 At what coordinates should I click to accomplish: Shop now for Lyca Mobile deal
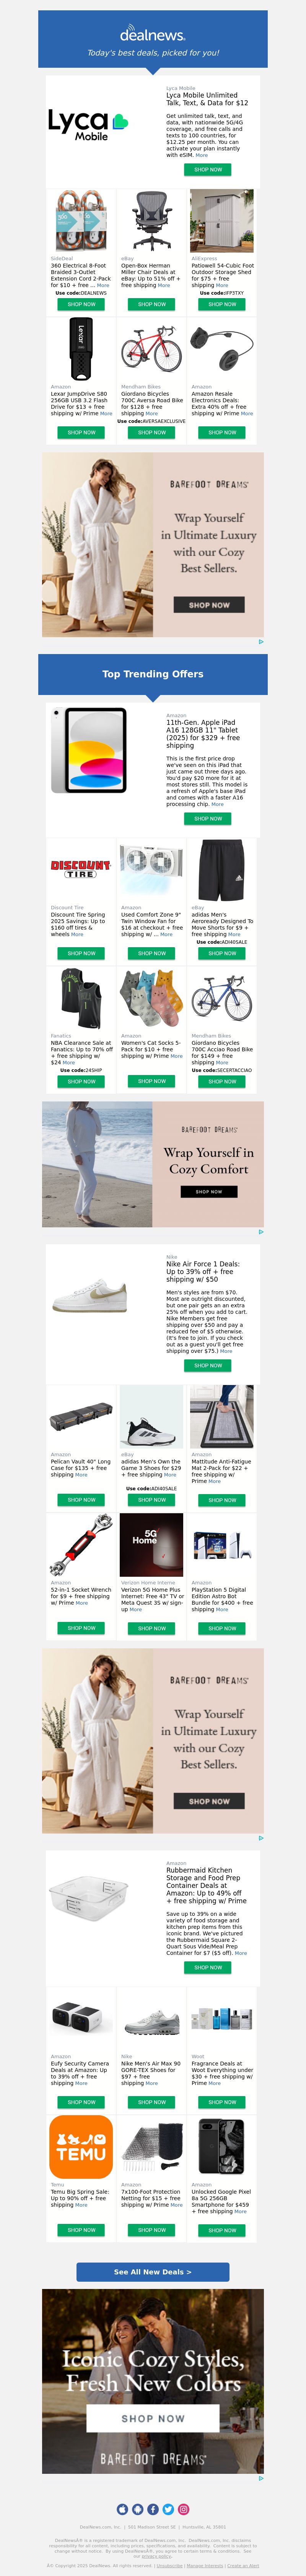pyautogui.click(x=208, y=170)
